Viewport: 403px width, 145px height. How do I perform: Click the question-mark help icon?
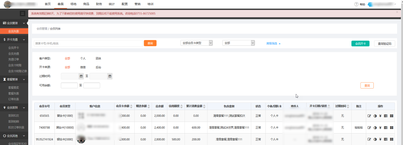tap(357, 4)
